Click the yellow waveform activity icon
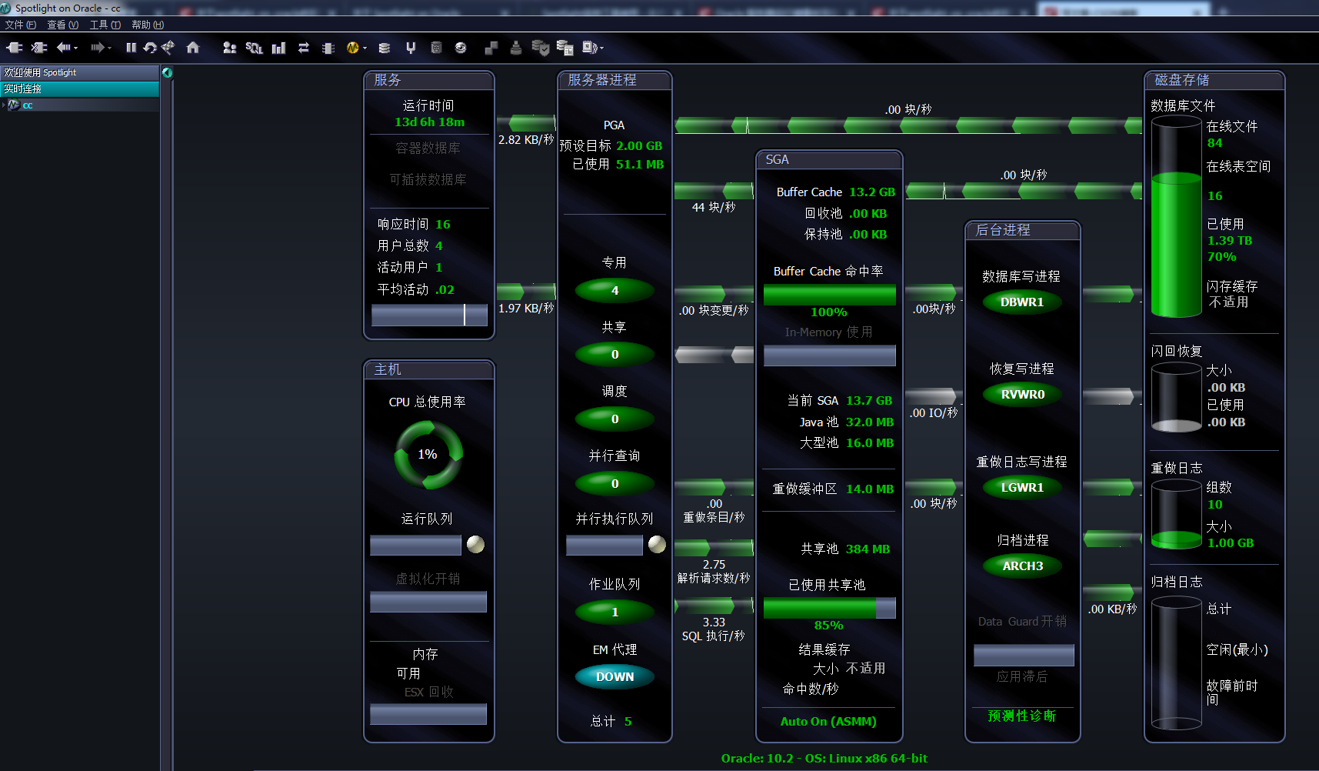The image size is (1319, 771). (353, 48)
